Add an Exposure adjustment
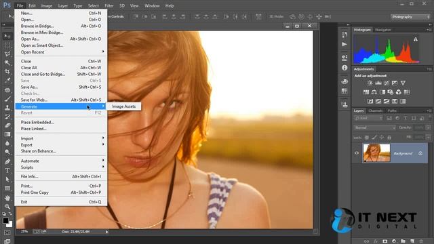 (x=395, y=83)
